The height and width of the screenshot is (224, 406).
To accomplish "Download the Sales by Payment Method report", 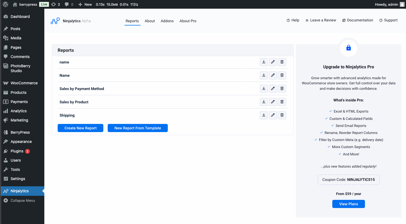I will [x=264, y=88].
